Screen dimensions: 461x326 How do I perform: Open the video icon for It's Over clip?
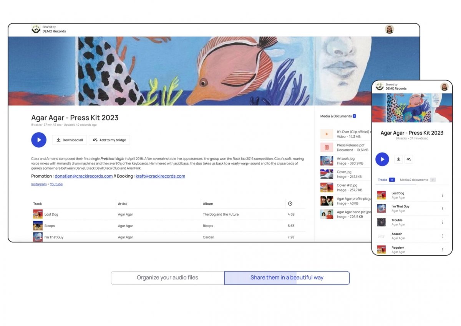click(x=327, y=134)
